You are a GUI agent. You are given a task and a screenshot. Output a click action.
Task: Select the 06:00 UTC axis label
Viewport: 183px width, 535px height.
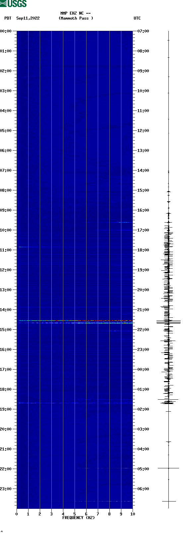(143, 489)
